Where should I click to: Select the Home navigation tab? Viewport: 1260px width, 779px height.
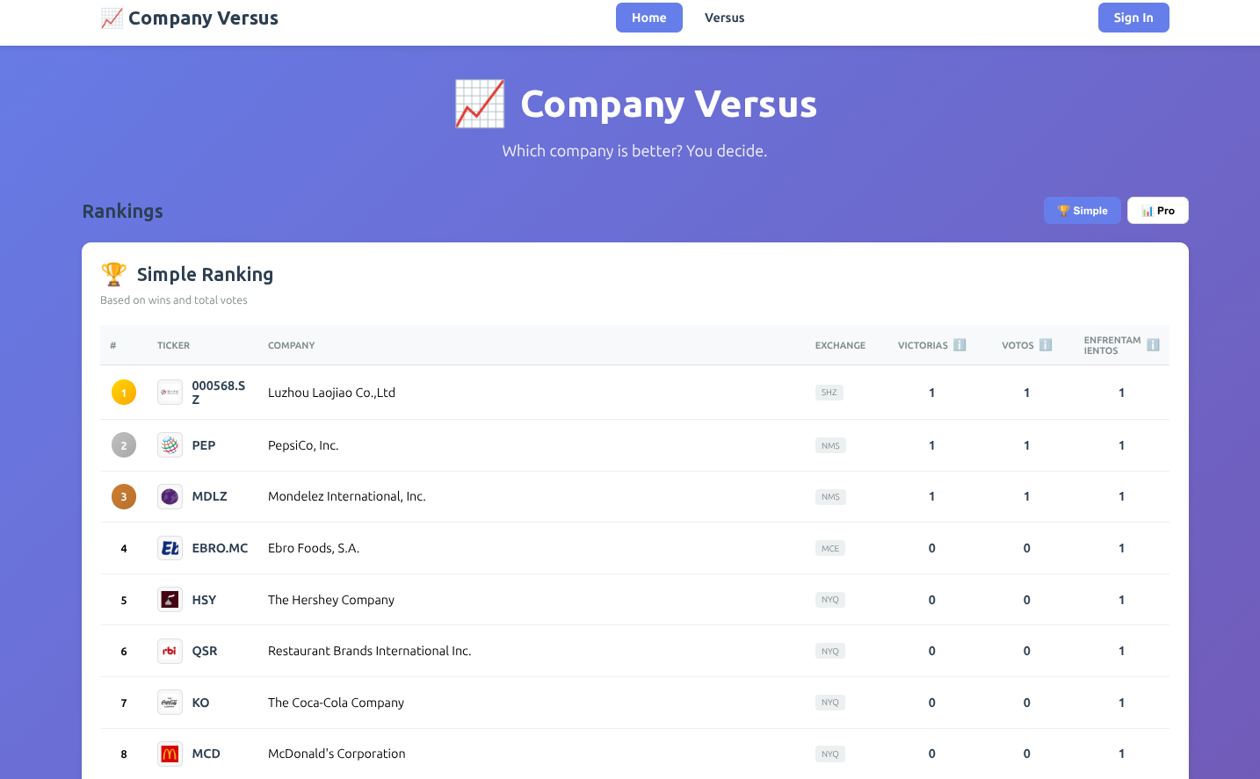[x=649, y=18]
